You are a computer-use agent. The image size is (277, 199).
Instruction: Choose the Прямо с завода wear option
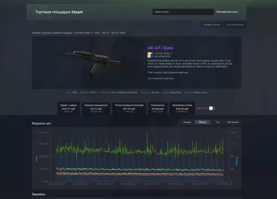[69, 108]
